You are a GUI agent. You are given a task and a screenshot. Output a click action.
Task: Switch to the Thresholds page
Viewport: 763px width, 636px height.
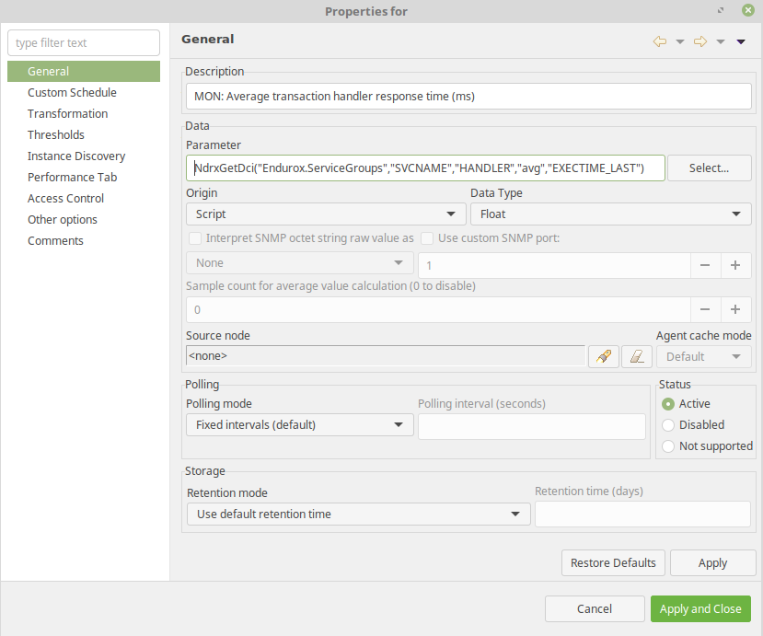(x=56, y=134)
